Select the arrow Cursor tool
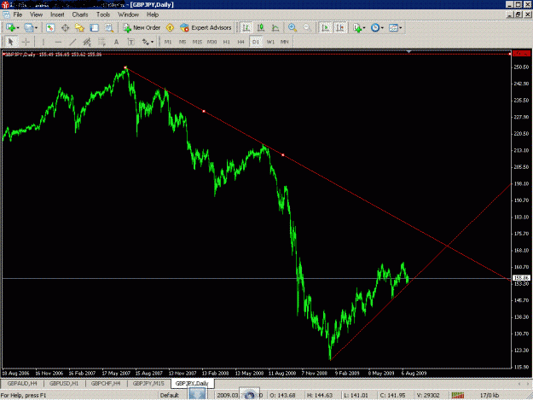Image resolution: width=533 pixels, height=400 pixels. click(x=11, y=42)
